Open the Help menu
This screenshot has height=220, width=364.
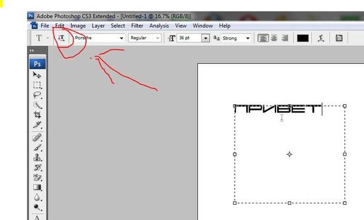coord(224,25)
